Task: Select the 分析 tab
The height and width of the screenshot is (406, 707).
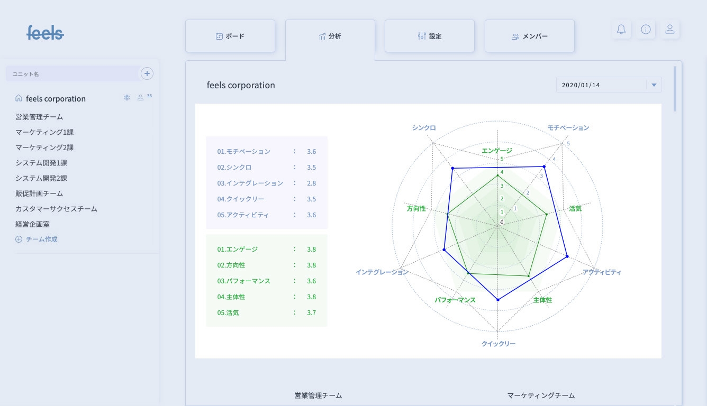Action: click(330, 36)
